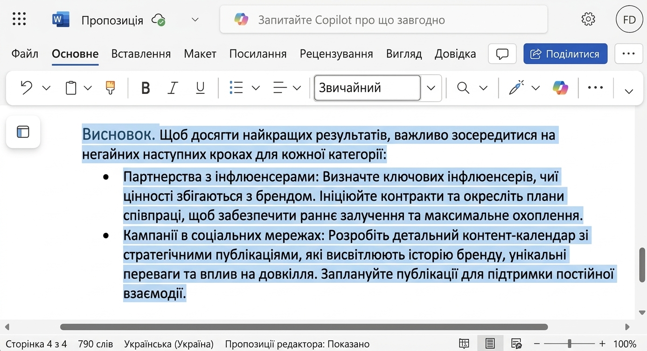Adjust the zoom slider handle
The height and width of the screenshot is (351, 647).
[x=569, y=344]
